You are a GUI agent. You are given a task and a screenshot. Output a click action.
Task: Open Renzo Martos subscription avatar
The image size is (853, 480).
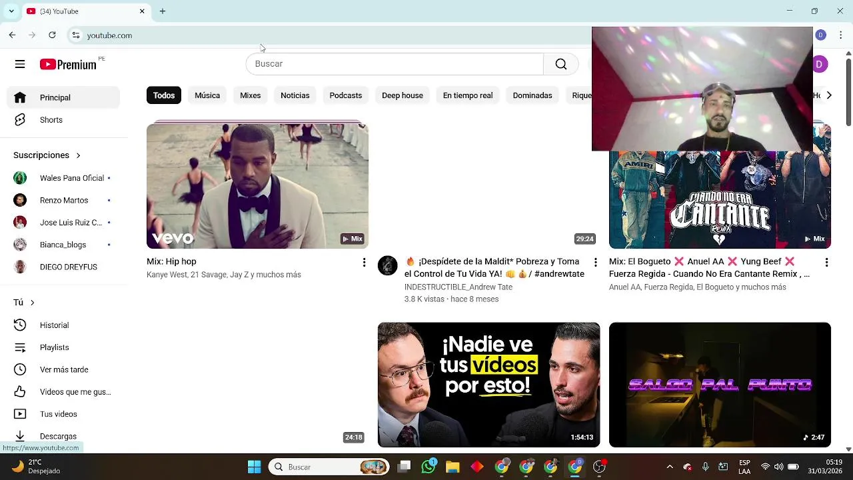(x=20, y=200)
